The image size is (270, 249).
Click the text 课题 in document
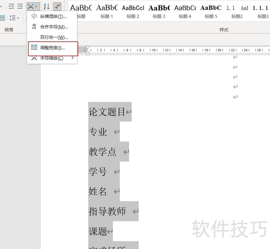(x=98, y=231)
